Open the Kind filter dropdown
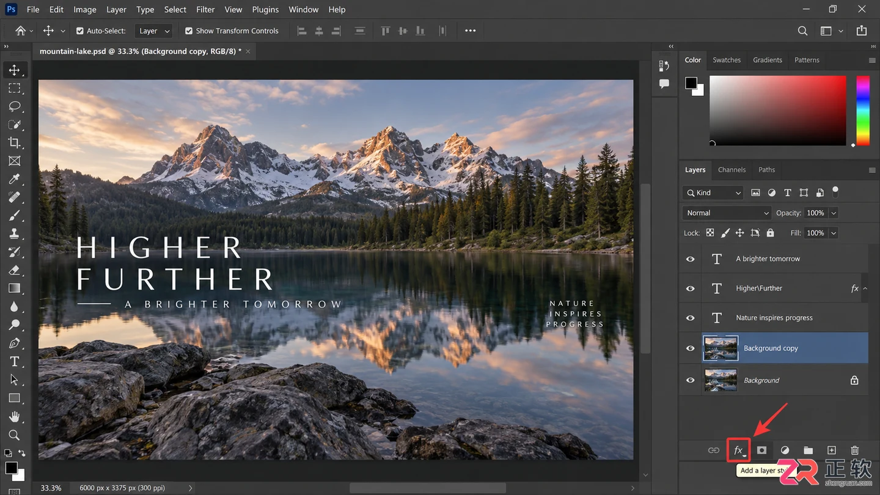The image size is (880, 495). pyautogui.click(x=713, y=193)
